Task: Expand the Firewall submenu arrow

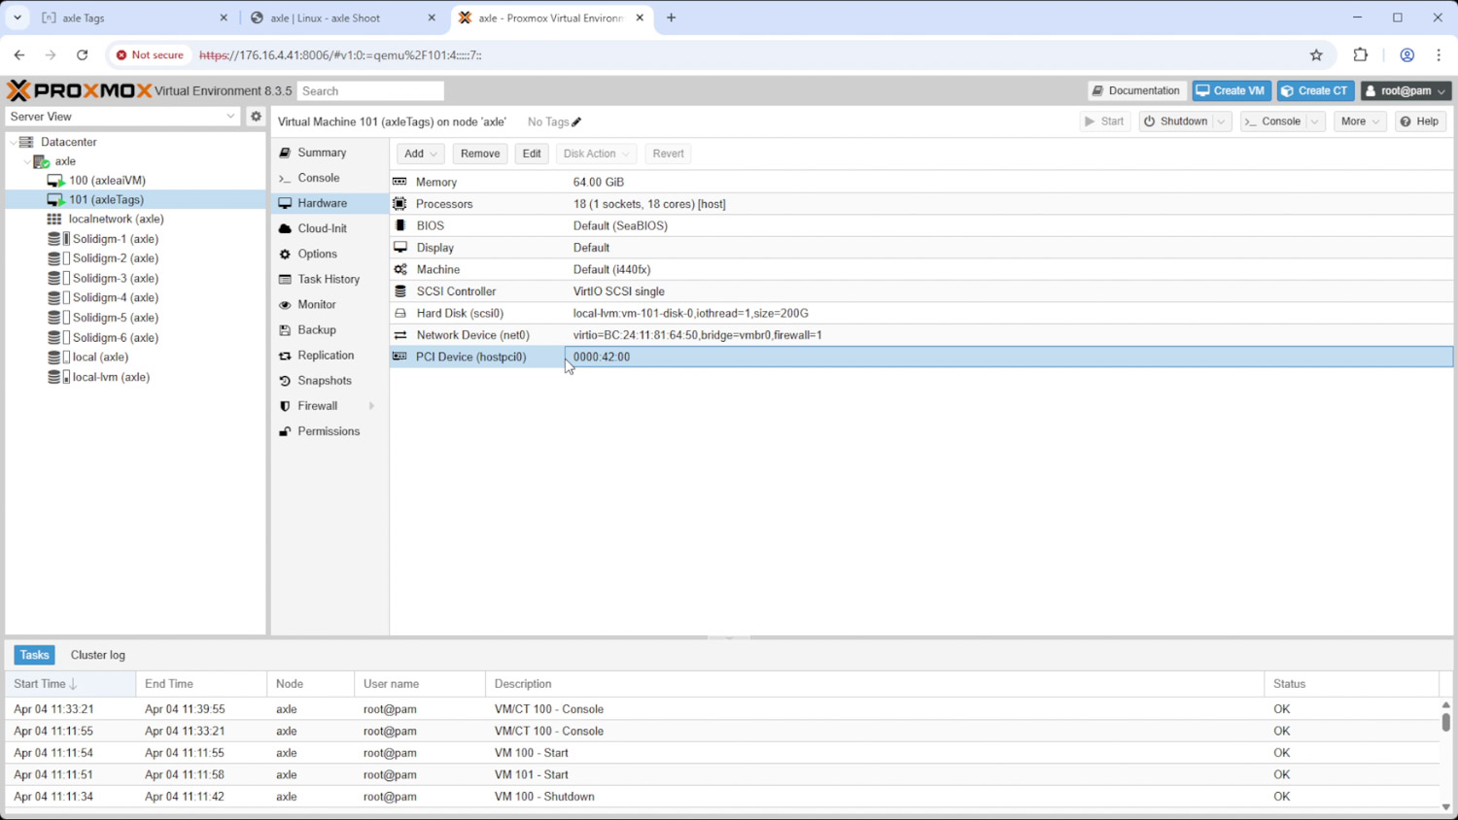Action: [x=371, y=406]
